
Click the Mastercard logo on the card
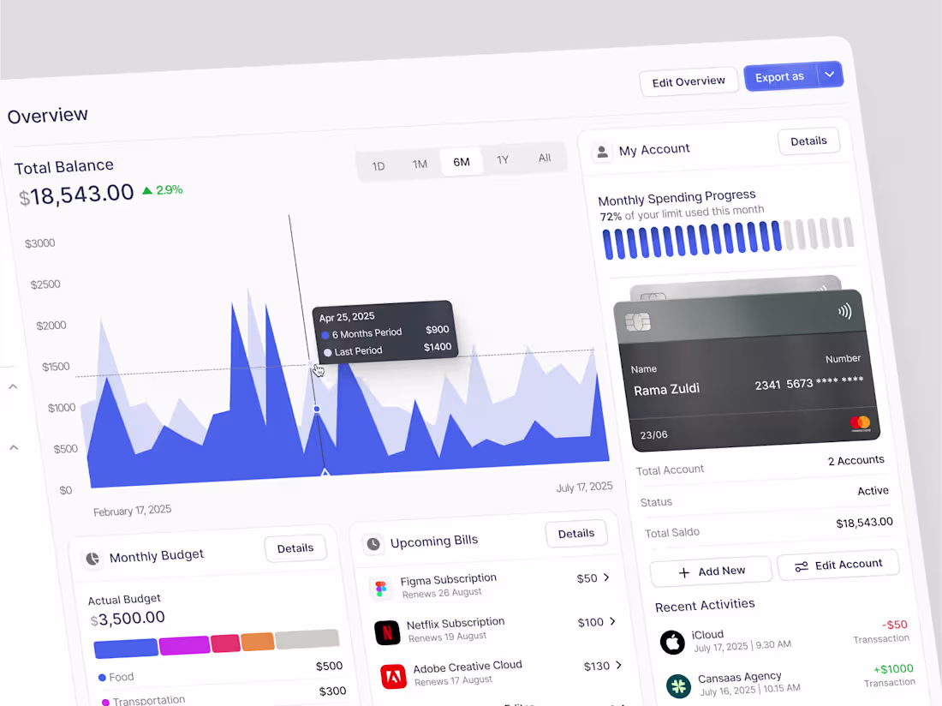click(x=861, y=423)
